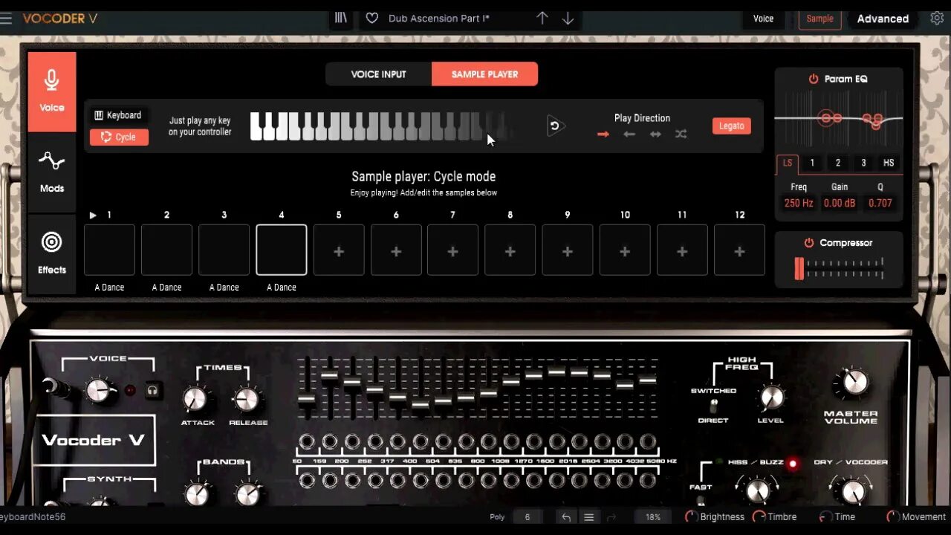Screen dimensions: 951x535
Task: Select sample slot 4 A Dance
Action: (282, 250)
